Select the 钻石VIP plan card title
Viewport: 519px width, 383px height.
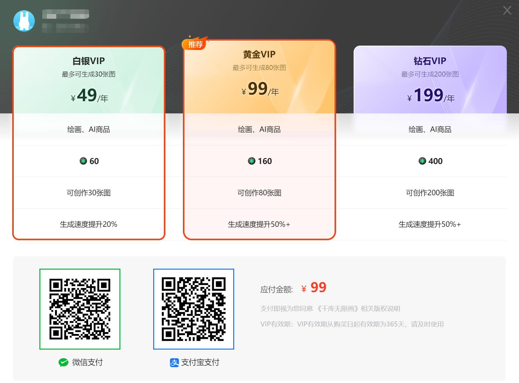pyautogui.click(x=430, y=61)
